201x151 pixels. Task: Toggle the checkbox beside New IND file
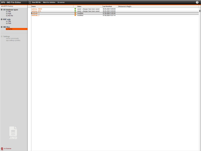click(30, 2)
